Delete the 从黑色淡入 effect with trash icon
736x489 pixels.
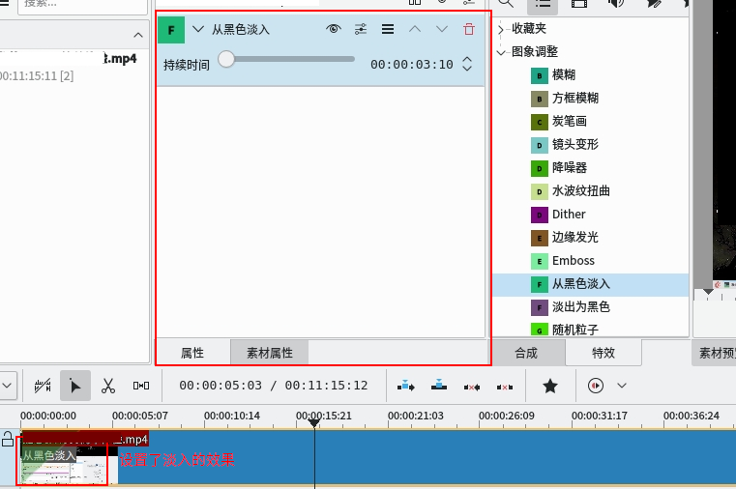point(469,29)
